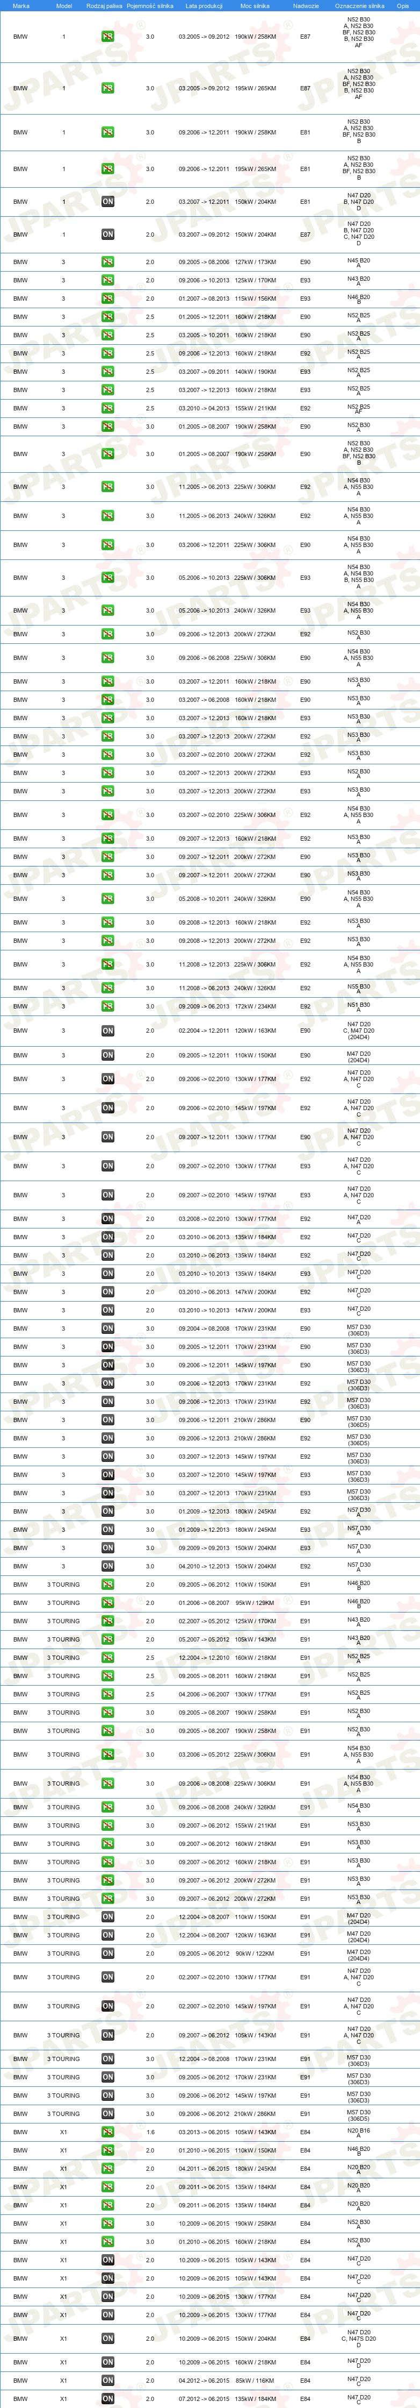The height and width of the screenshot is (2408, 420).
Task: Click petrol icon in 172kW / 234KM row
Action: coord(107,1006)
